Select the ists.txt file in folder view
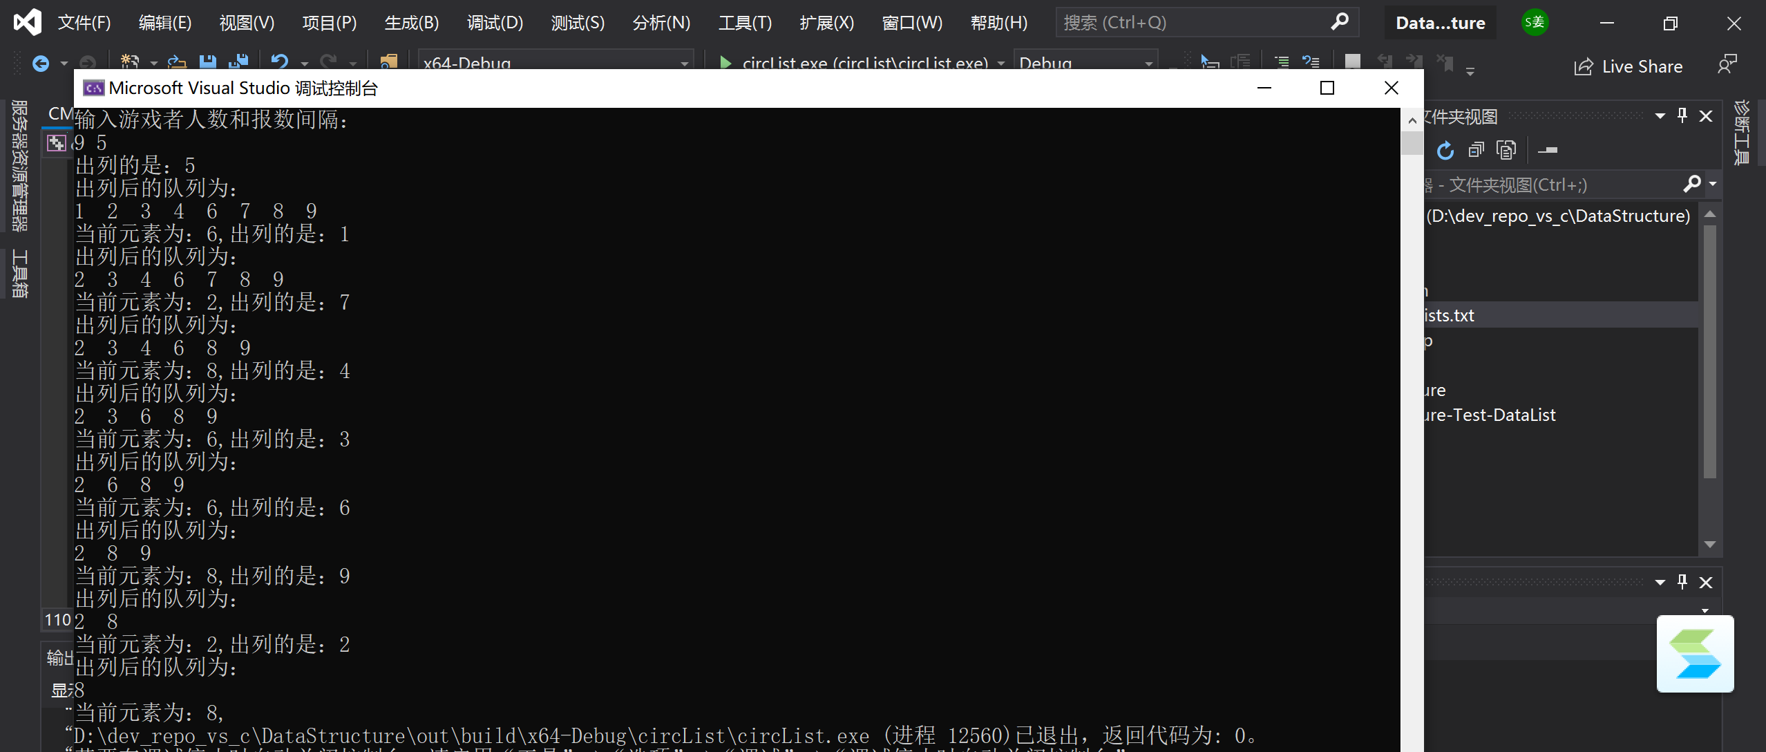1766x752 pixels. point(1450,315)
